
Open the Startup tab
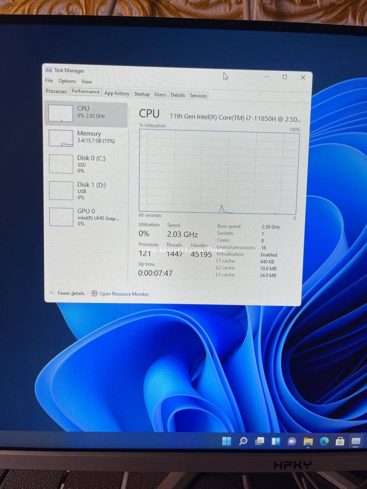[x=142, y=94]
